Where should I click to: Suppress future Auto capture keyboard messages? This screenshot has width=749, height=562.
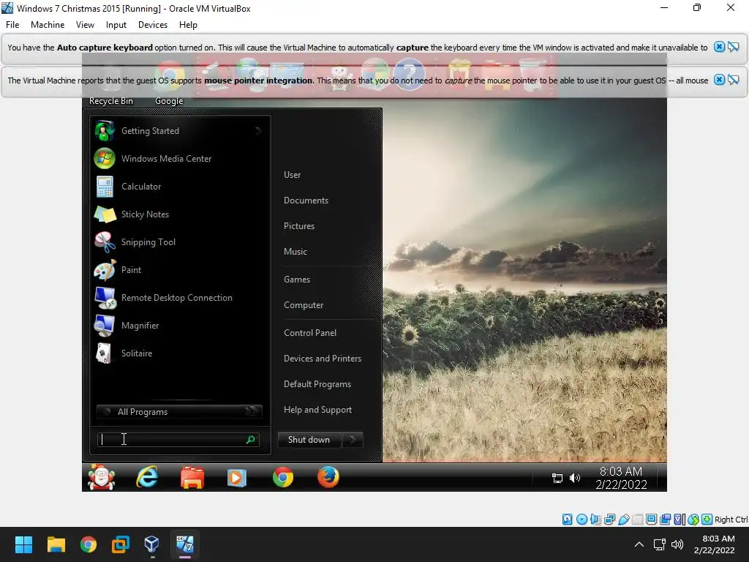pyautogui.click(x=733, y=47)
